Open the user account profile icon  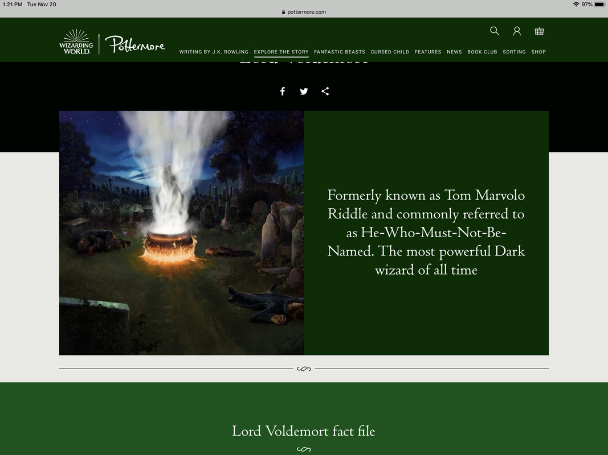517,31
